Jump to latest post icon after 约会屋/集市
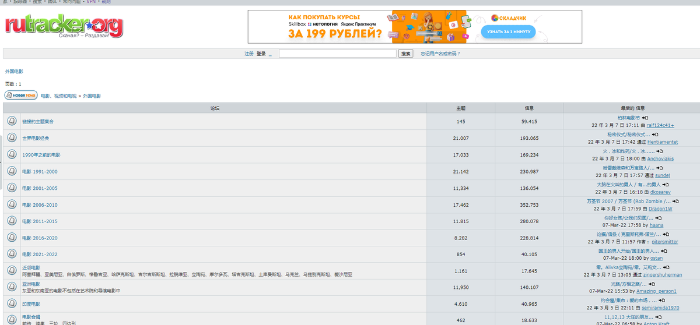 point(663,301)
